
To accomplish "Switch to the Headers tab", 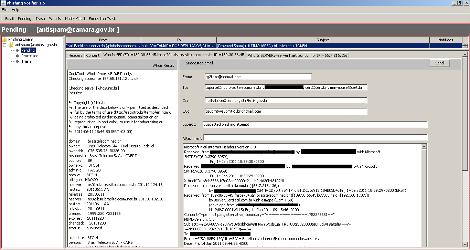I will point(75,55).
